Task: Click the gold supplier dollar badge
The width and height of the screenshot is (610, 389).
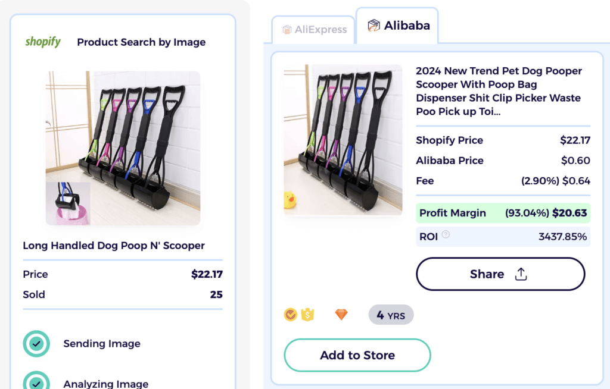Action: pyautogui.click(x=309, y=315)
